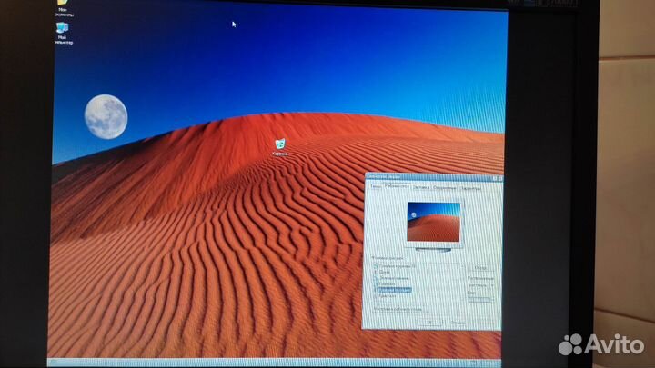Switch to the Темы (Themes) tab
This screenshot has width=655, height=368.
(374, 185)
